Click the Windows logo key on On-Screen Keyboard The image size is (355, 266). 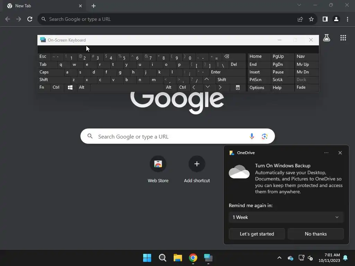click(x=70, y=88)
